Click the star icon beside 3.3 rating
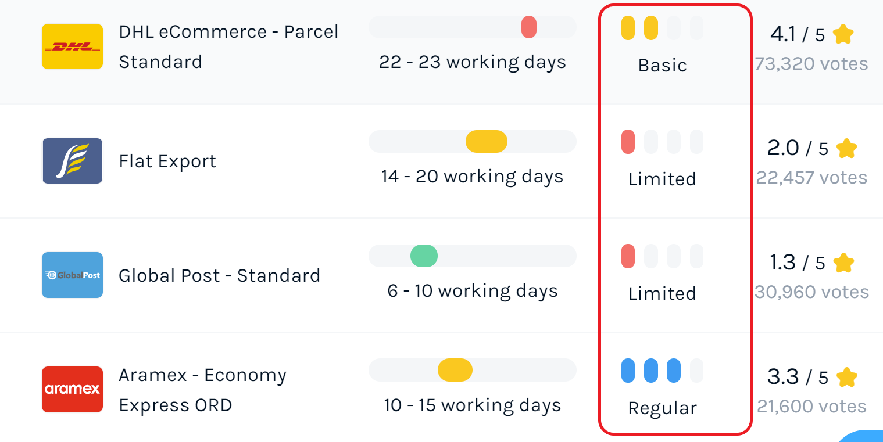Image resolution: width=883 pixels, height=442 pixels. 847,378
